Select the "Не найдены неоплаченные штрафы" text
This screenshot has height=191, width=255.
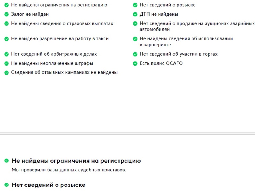52,64
